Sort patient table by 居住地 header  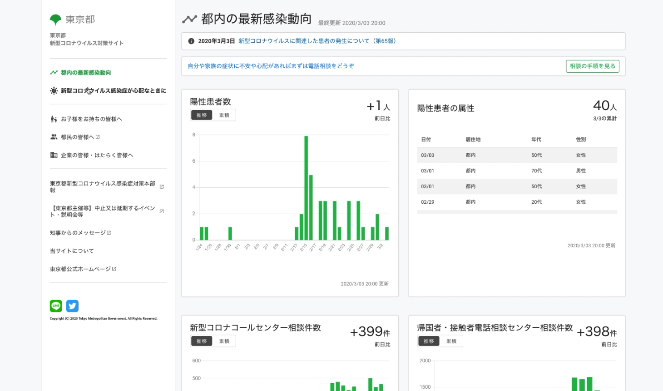pyautogui.click(x=473, y=140)
